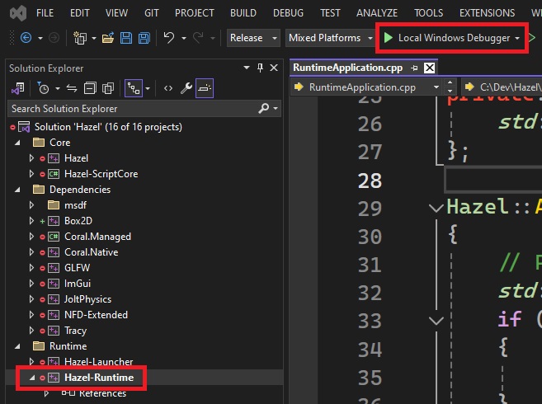Click the View Code icon
This screenshot has height=404, width=542.
point(168,88)
